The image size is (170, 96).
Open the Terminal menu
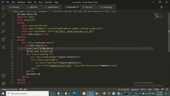48,2
